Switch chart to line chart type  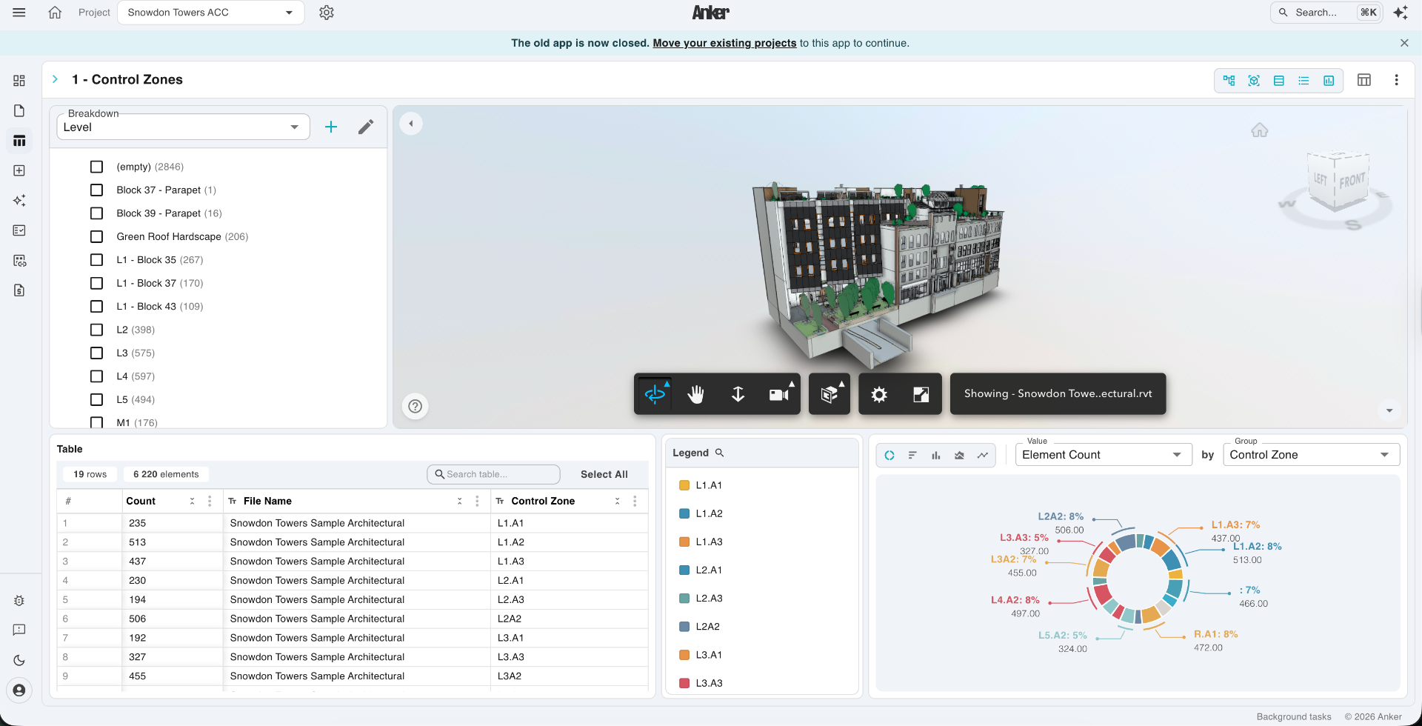983,455
